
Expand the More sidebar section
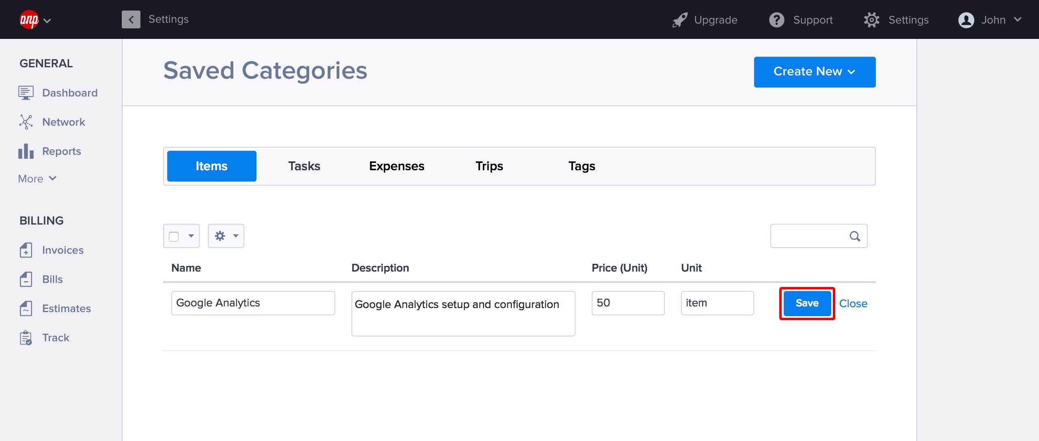[x=37, y=179]
